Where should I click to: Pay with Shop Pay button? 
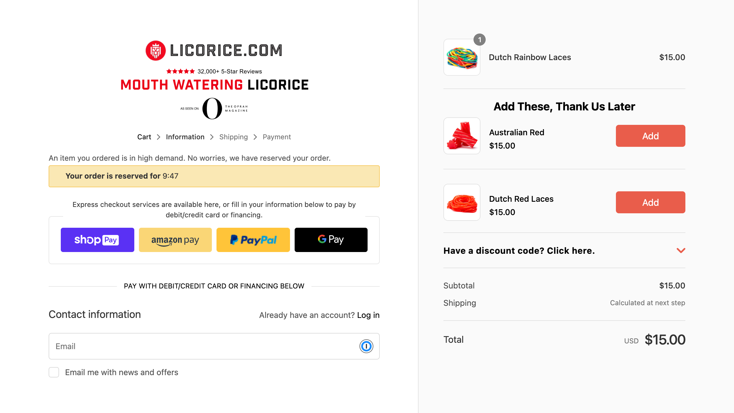(97, 240)
